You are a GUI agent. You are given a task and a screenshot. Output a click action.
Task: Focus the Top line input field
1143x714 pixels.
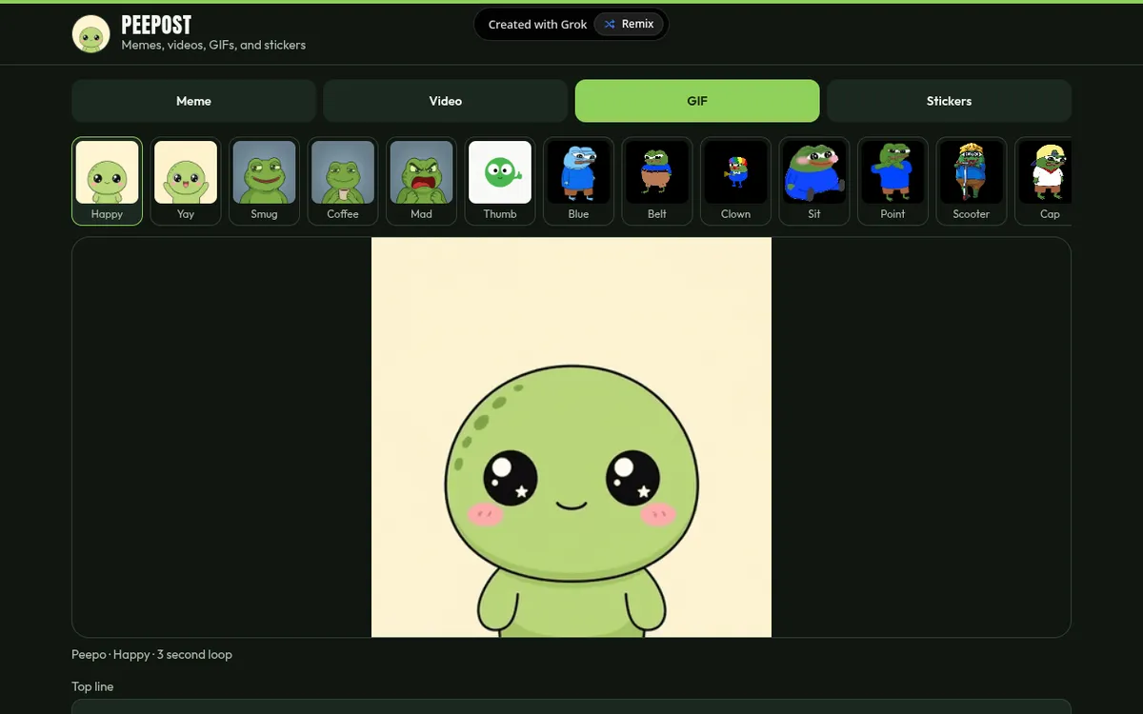tap(571, 707)
